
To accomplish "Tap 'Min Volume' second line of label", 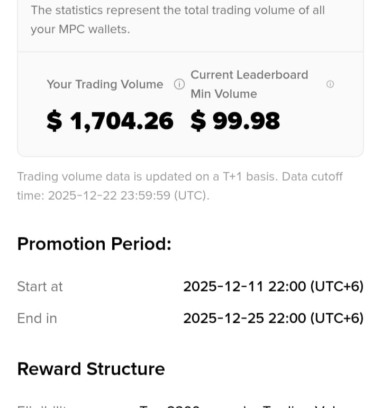I will pos(224,94).
